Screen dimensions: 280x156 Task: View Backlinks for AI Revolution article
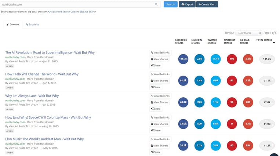point(160,52)
